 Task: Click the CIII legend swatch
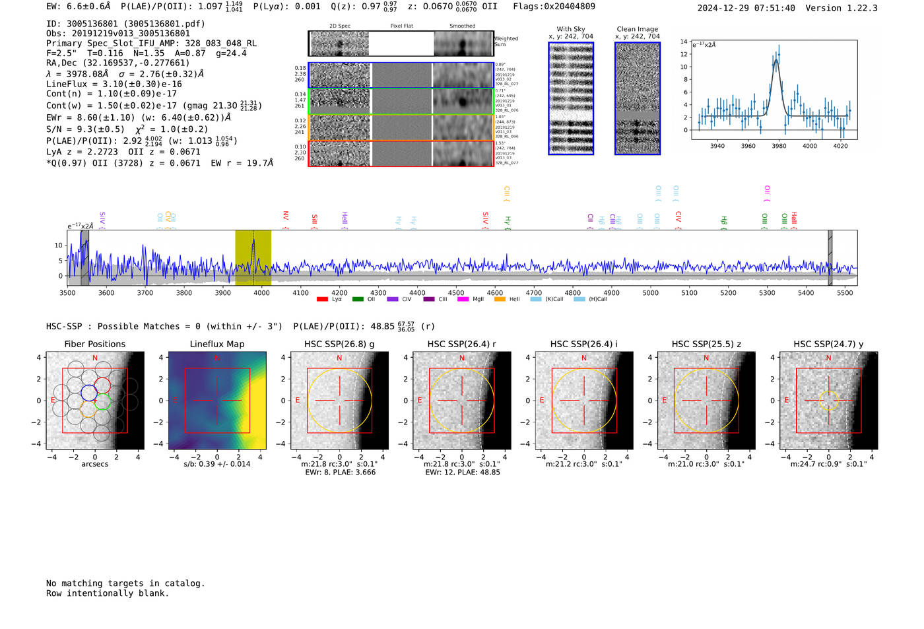pyautogui.click(x=429, y=299)
